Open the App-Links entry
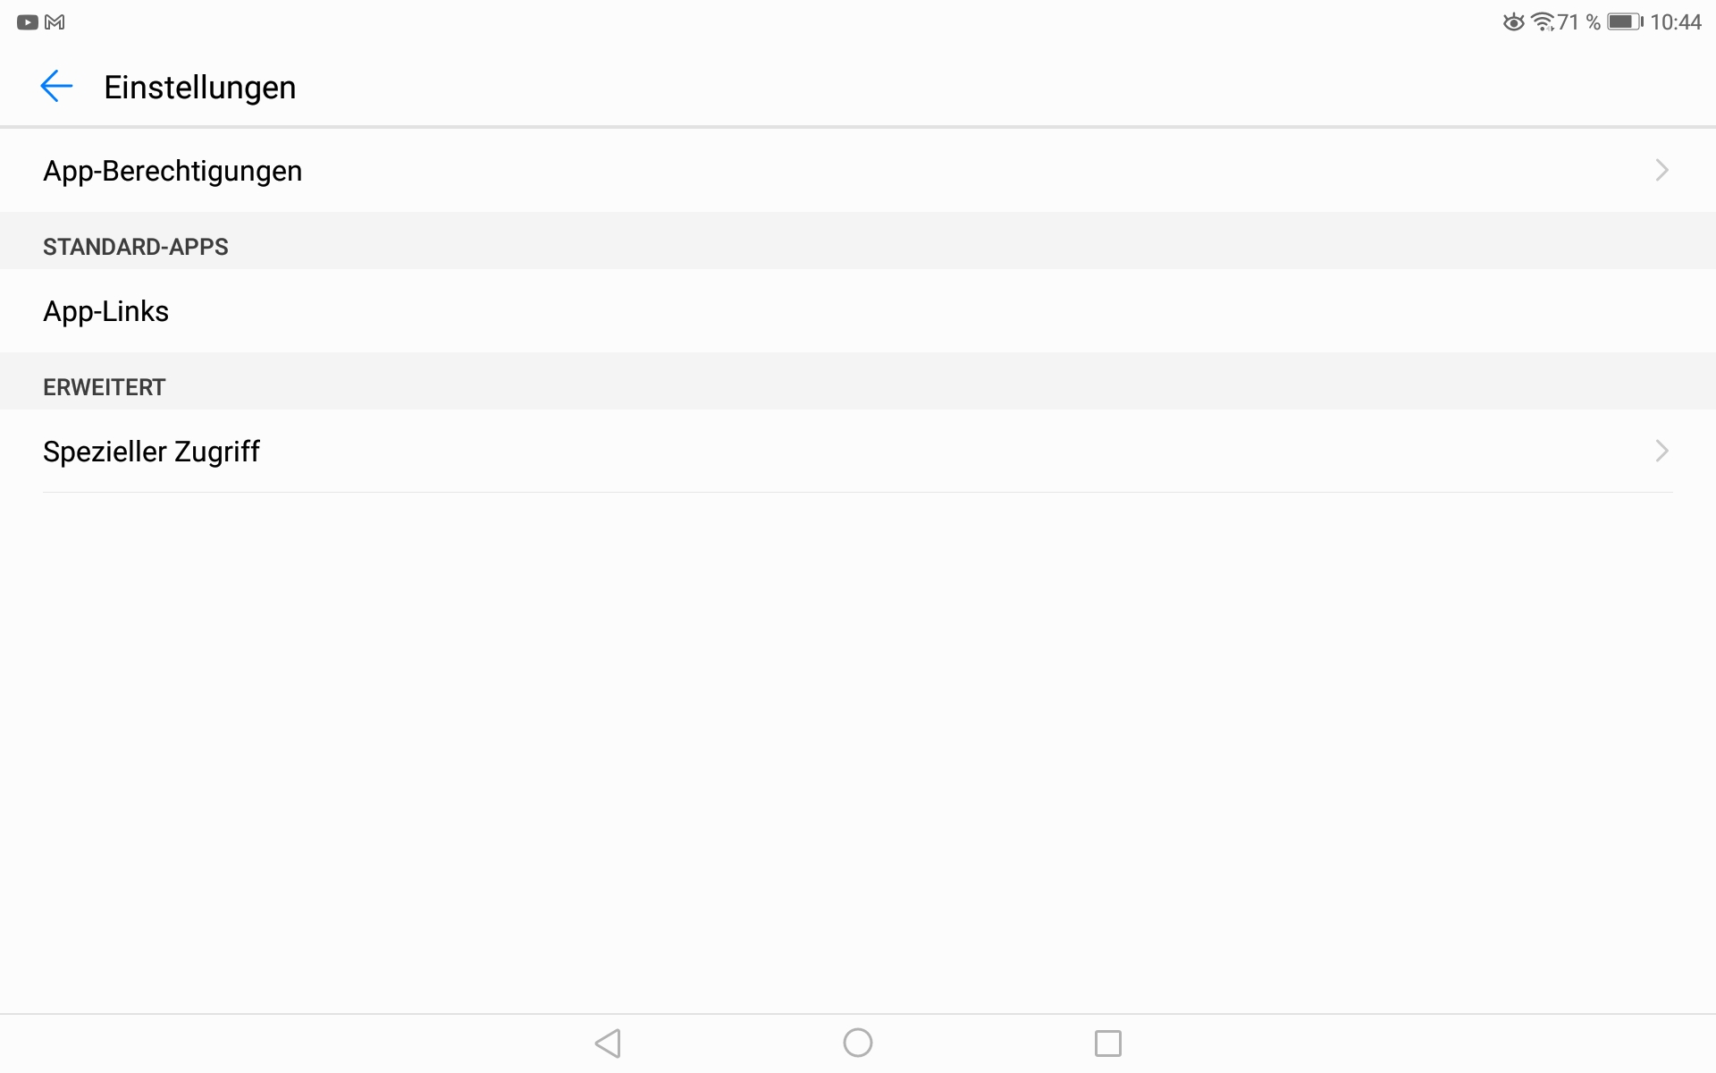The image size is (1716, 1073). pos(858,310)
